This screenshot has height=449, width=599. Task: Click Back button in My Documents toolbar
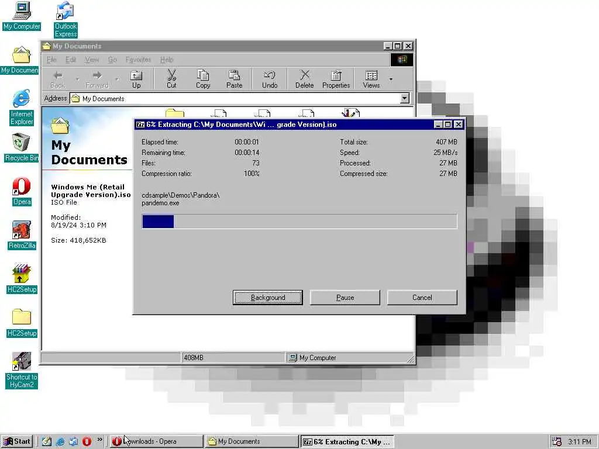coord(58,80)
